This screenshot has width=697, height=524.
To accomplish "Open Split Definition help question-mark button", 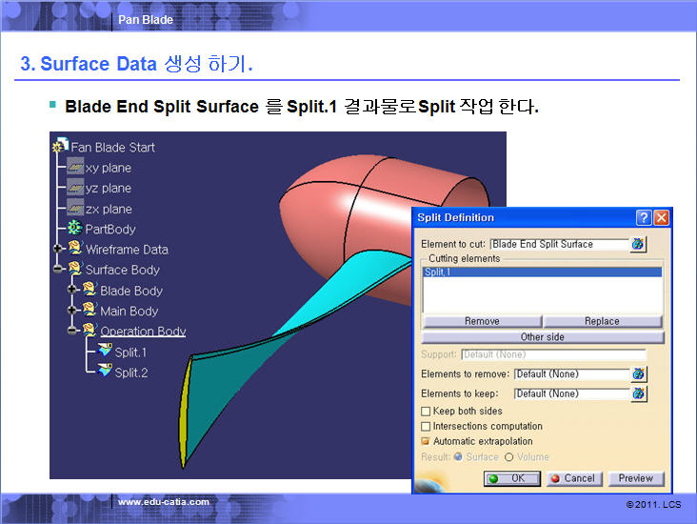I will [644, 218].
